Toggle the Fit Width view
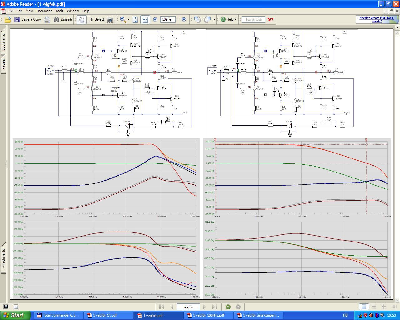400x320 pixels. point(145,19)
